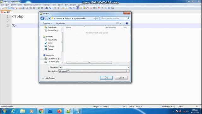Click the Back arrow in Save As dialog
The image size is (202, 114).
42,18
